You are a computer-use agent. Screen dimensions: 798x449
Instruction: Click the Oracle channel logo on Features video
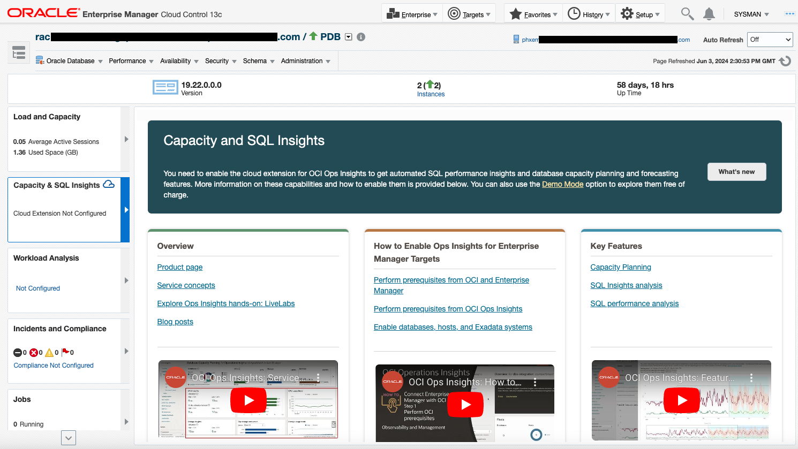point(609,377)
